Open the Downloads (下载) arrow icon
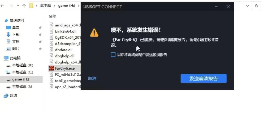263x114 pixels. [x=8, y=35]
